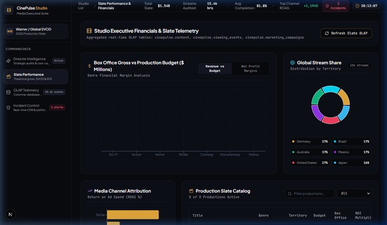Sort by the Budget column header

click(319, 215)
